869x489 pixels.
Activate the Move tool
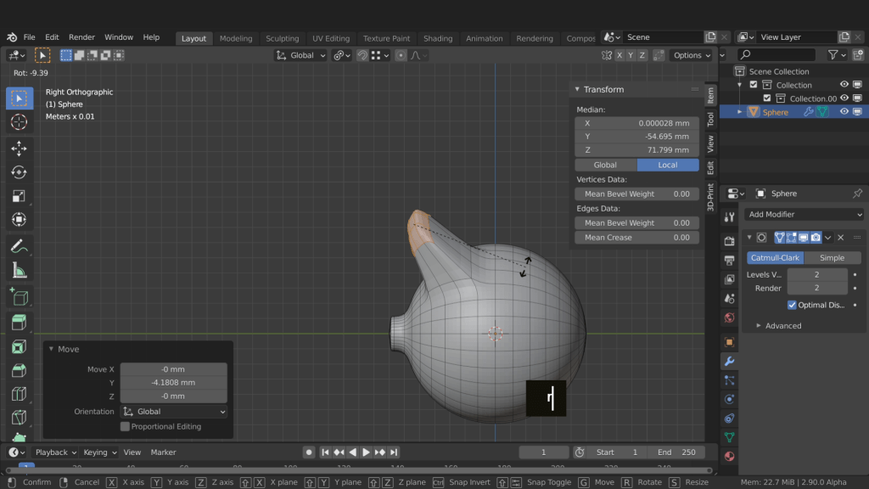pyautogui.click(x=19, y=149)
